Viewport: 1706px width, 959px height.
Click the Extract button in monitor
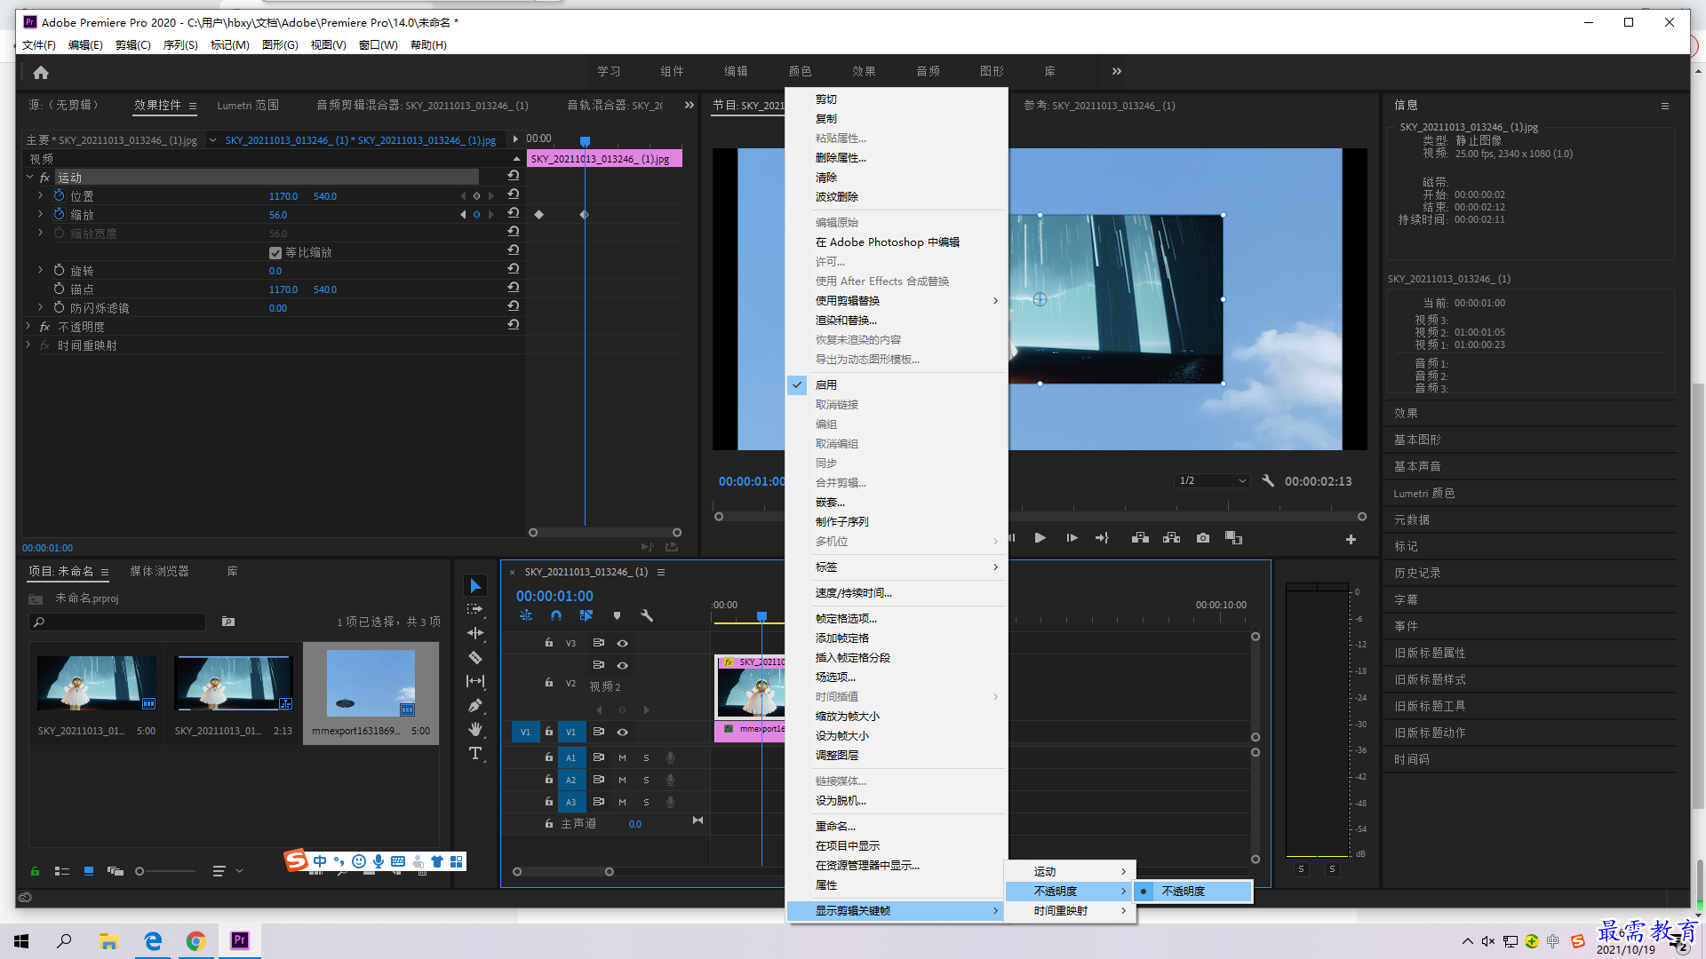point(1172,538)
